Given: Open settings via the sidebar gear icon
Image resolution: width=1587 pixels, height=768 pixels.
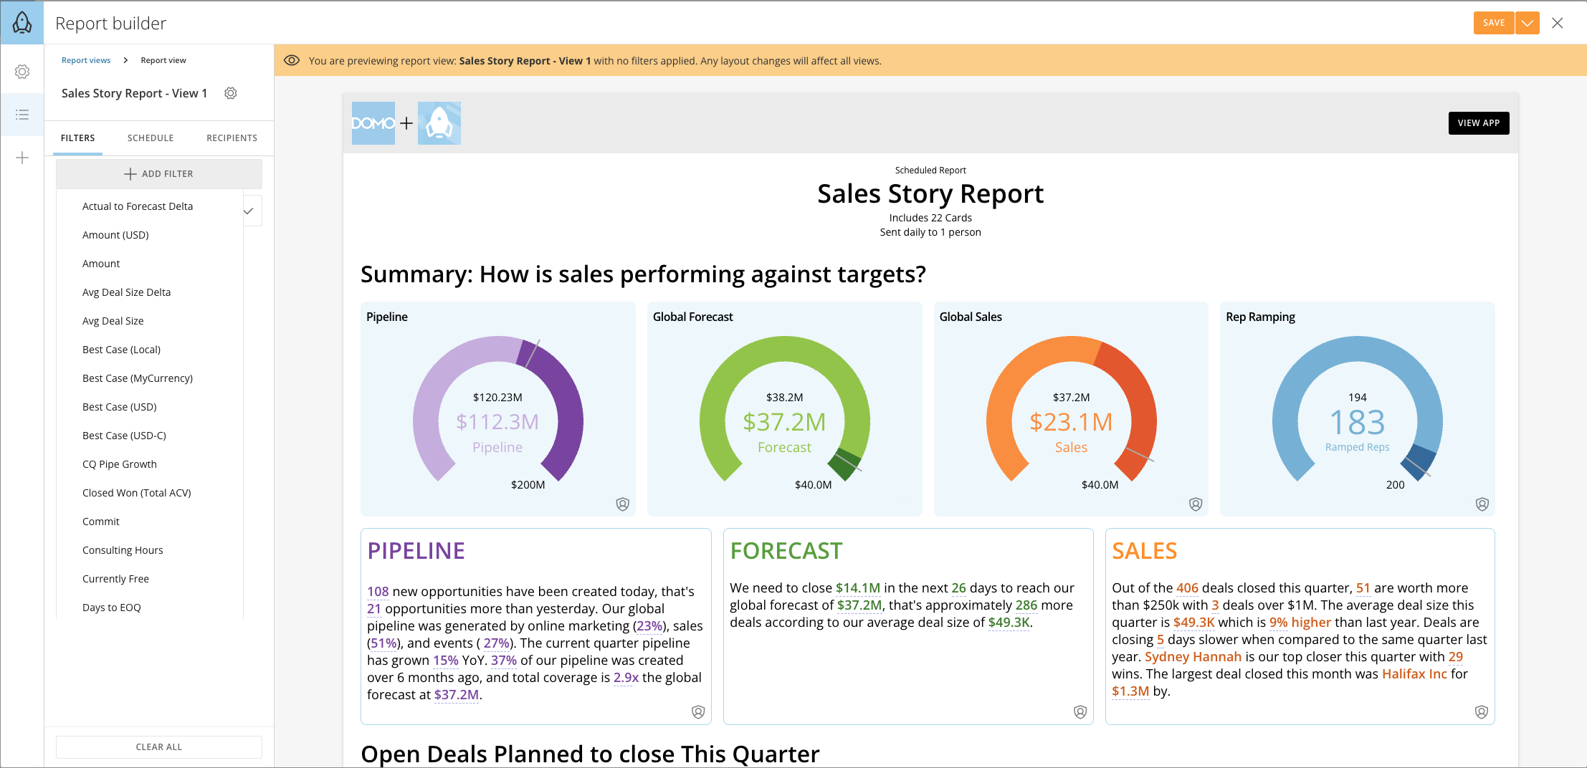Looking at the screenshot, I should tap(22, 72).
